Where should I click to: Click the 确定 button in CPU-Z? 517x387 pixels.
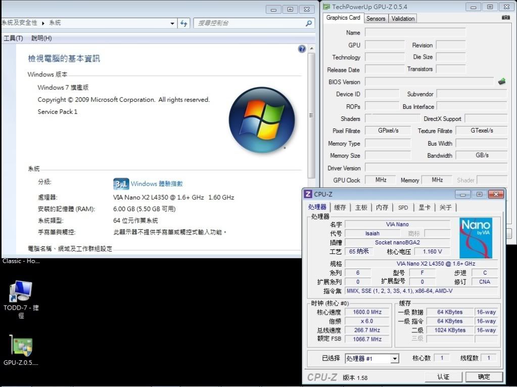[484, 377]
